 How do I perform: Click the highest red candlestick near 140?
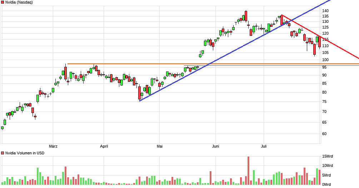246,16
